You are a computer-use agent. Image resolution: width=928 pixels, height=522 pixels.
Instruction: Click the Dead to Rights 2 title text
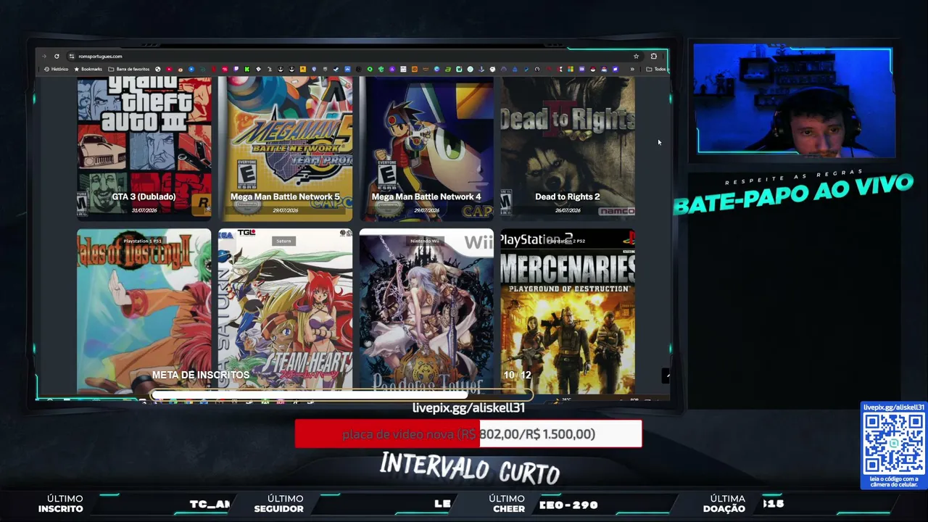[568, 196]
